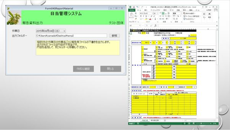Click 閉じる button in report form
The width and height of the screenshot is (230, 130).
pyautogui.click(x=111, y=69)
